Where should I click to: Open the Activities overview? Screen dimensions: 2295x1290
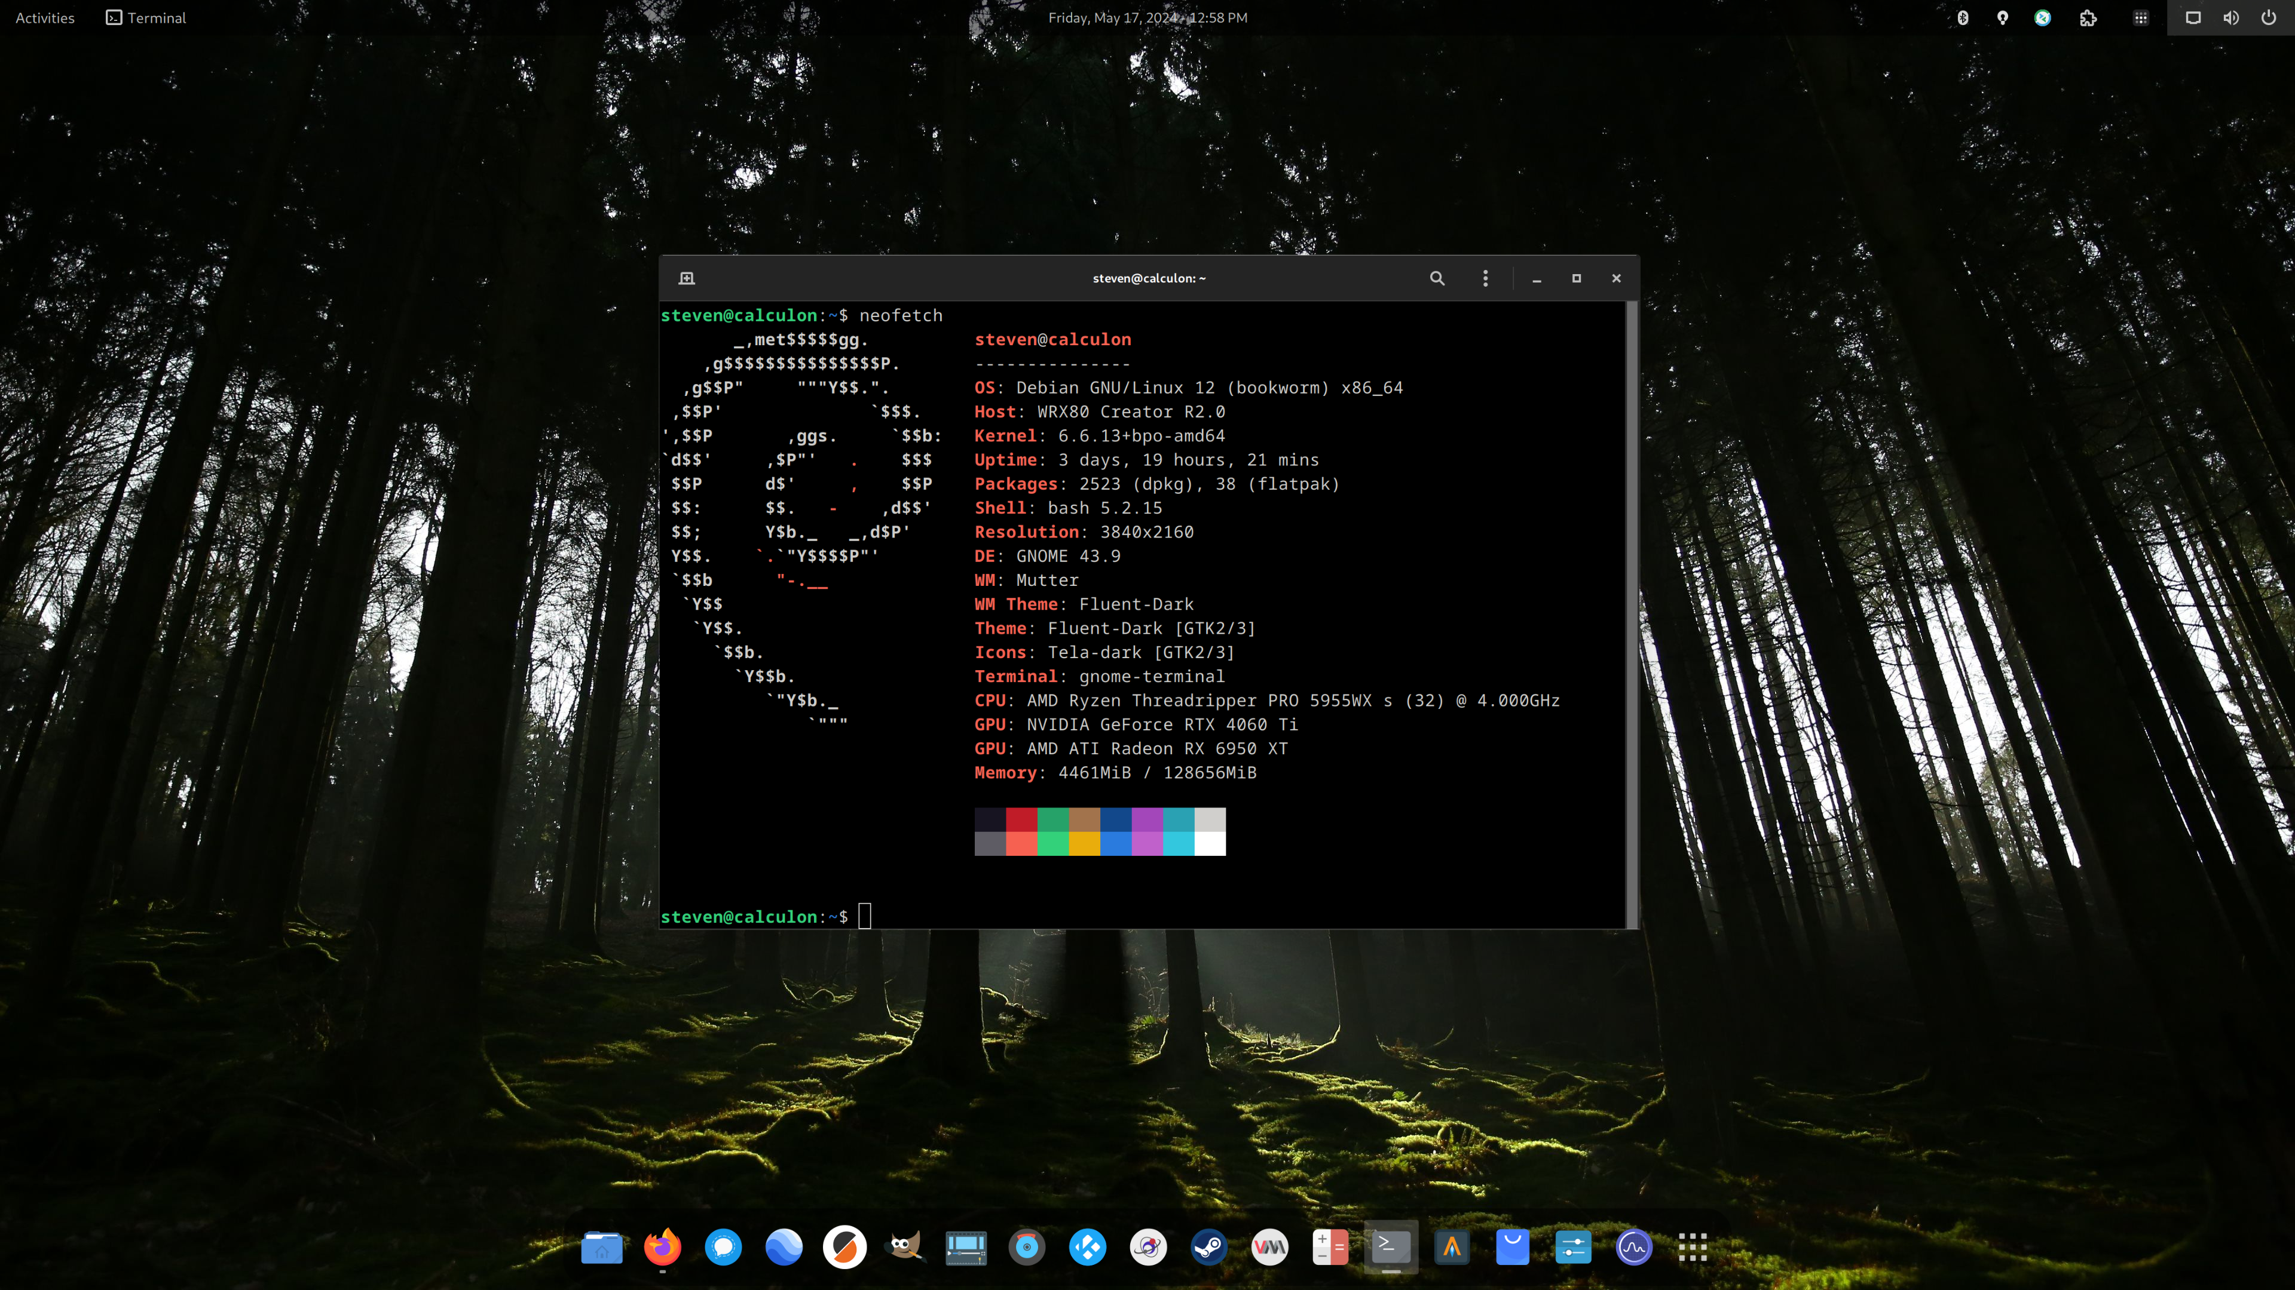[45, 18]
